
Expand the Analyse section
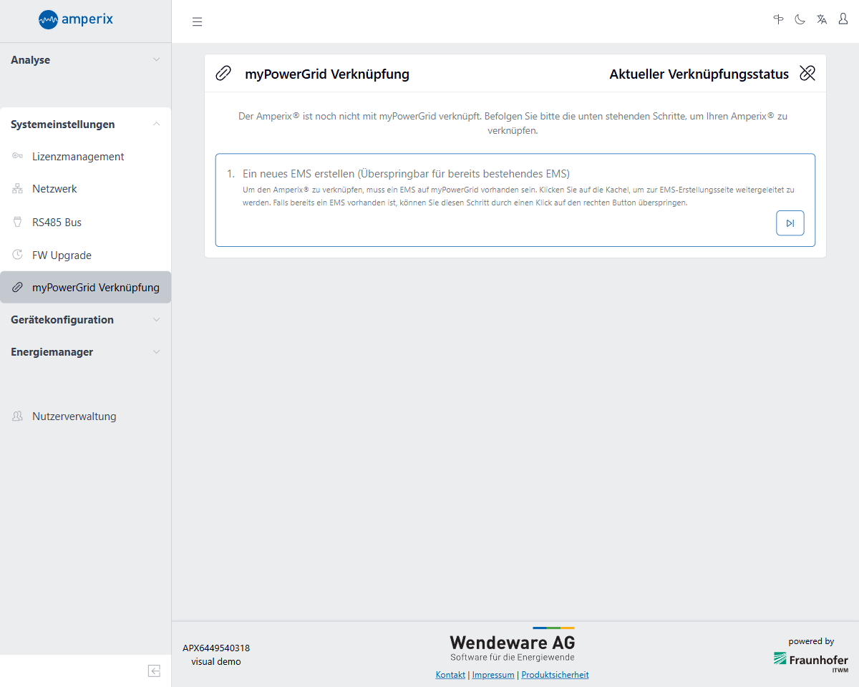[85, 60]
